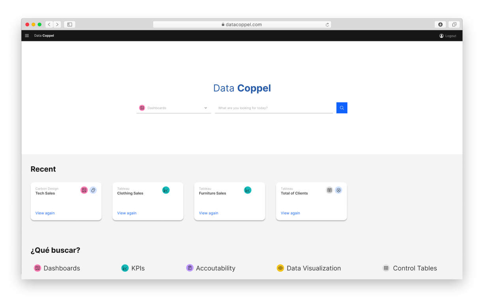Open the hamburger navigation menu
484x297 pixels.
pyautogui.click(x=27, y=36)
